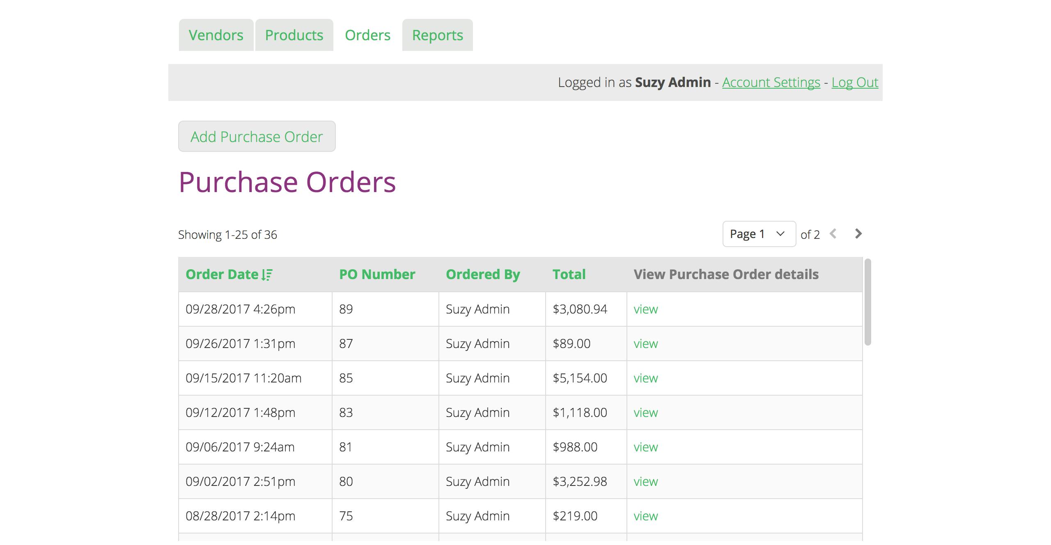The height and width of the screenshot is (545, 1051).
Task: Open the view link for PO 85
Action: coord(645,378)
